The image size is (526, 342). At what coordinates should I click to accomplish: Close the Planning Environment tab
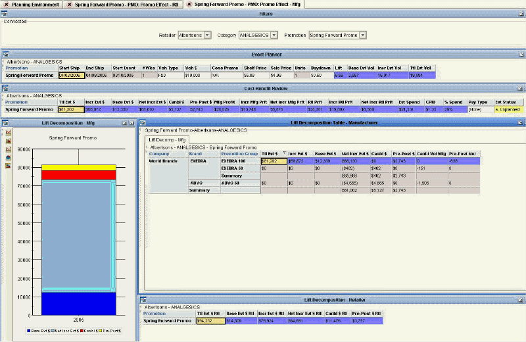tap(6, 5)
